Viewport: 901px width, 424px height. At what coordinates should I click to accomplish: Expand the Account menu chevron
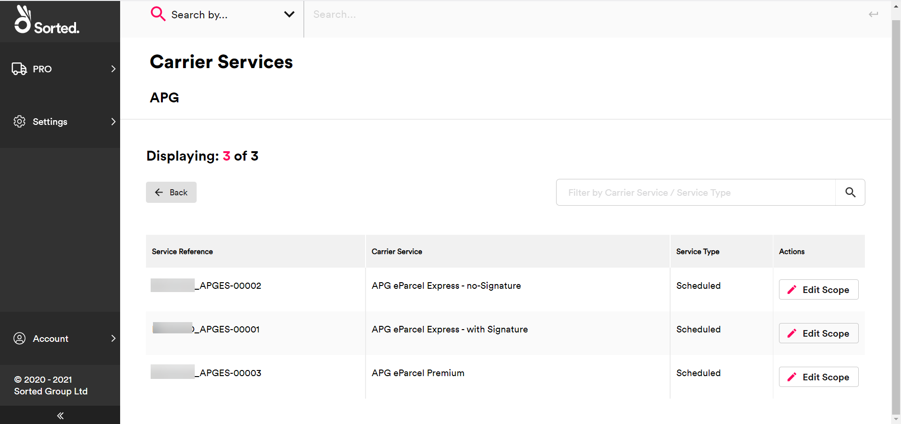(x=113, y=339)
